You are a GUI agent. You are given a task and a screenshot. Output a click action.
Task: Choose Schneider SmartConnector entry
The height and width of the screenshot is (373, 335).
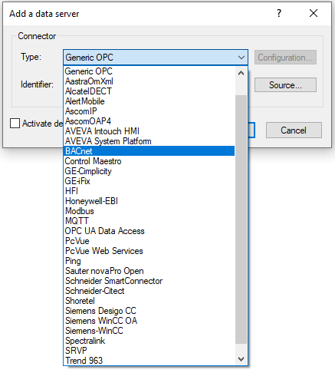(149, 281)
